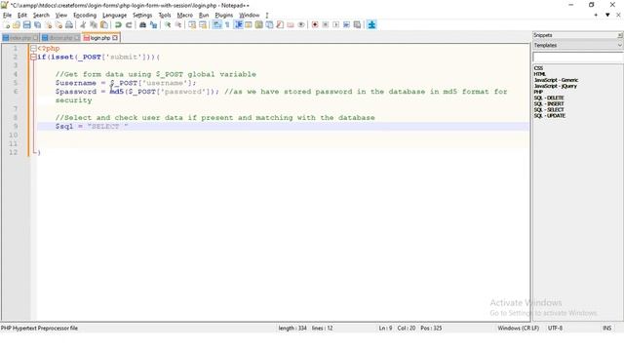Viewport: 624px width, 351px height.
Task: Switch to the login.php tab
Action: click(100, 38)
